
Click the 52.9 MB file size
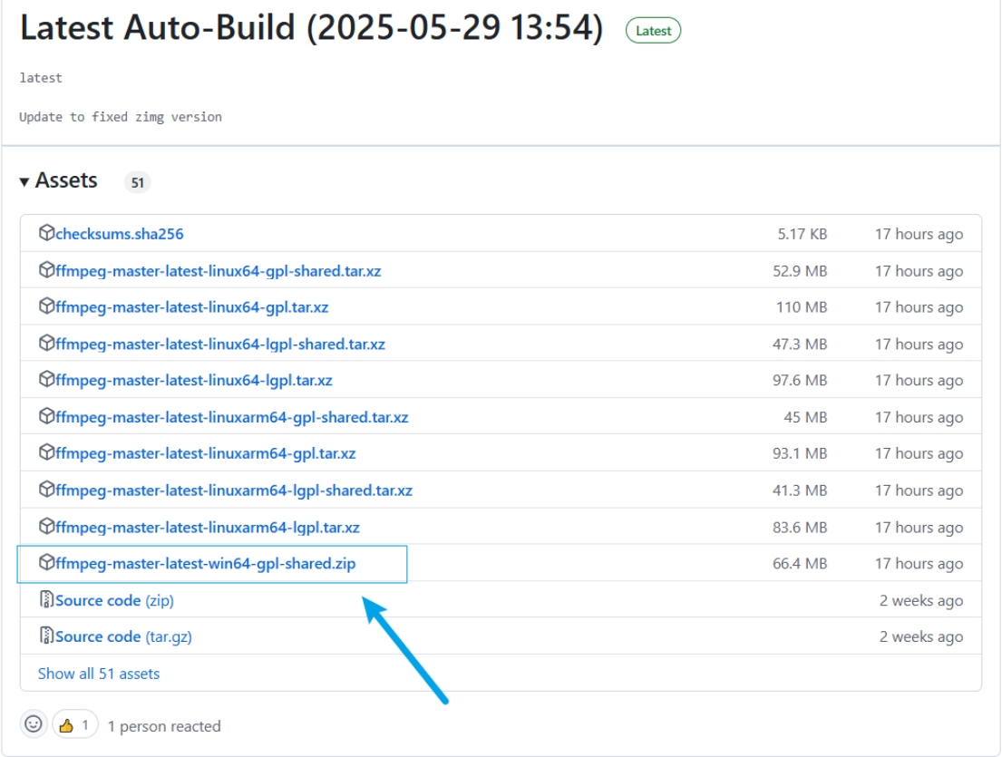click(800, 271)
